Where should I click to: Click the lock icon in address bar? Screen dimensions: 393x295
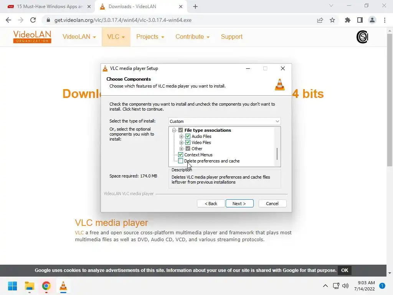pos(48,20)
